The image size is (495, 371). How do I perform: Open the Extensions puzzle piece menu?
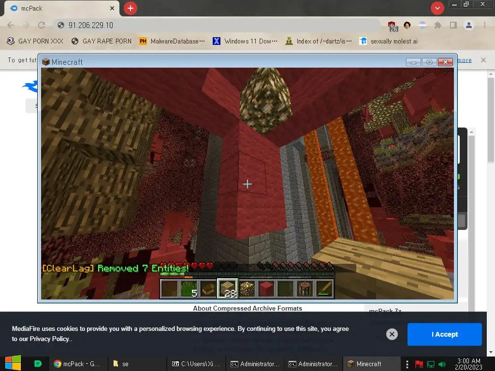(x=437, y=25)
